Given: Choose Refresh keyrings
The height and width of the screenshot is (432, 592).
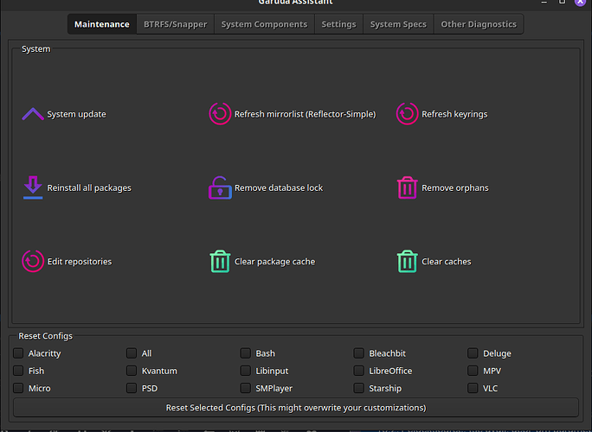Looking at the screenshot, I should tap(454, 114).
